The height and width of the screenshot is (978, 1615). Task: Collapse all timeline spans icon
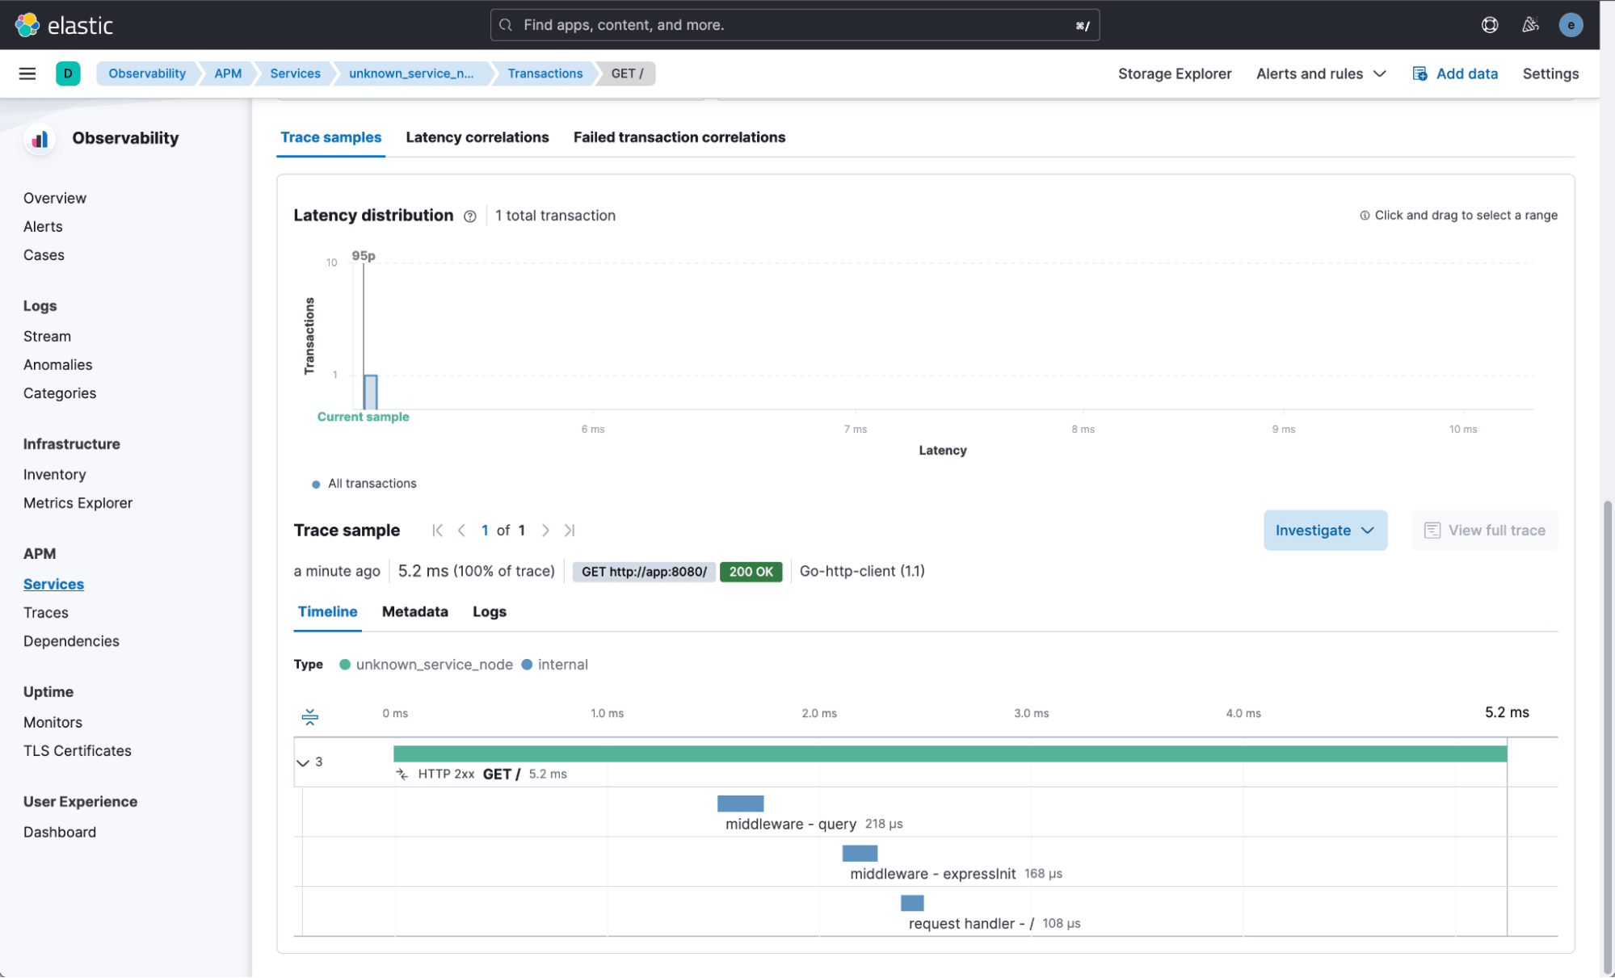coord(309,716)
